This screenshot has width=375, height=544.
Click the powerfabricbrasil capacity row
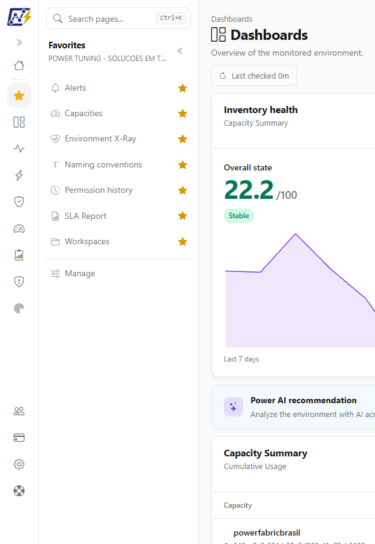pyautogui.click(x=293, y=533)
